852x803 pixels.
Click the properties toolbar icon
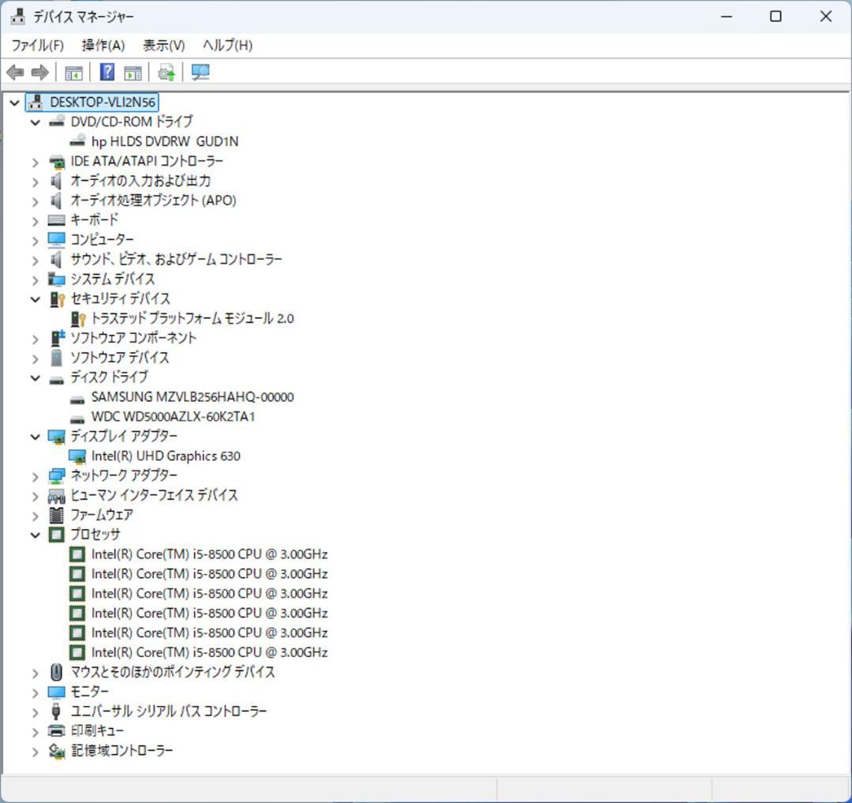coord(133,72)
